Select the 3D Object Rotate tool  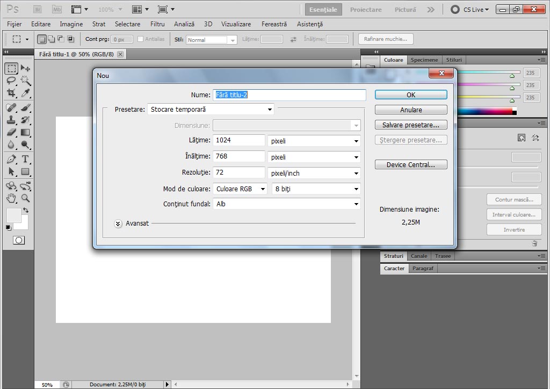(x=11, y=185)
